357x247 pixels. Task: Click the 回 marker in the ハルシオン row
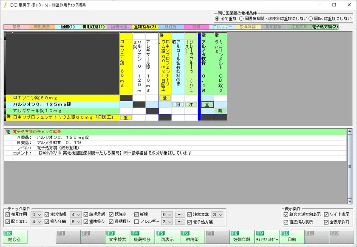coord(178,105)
